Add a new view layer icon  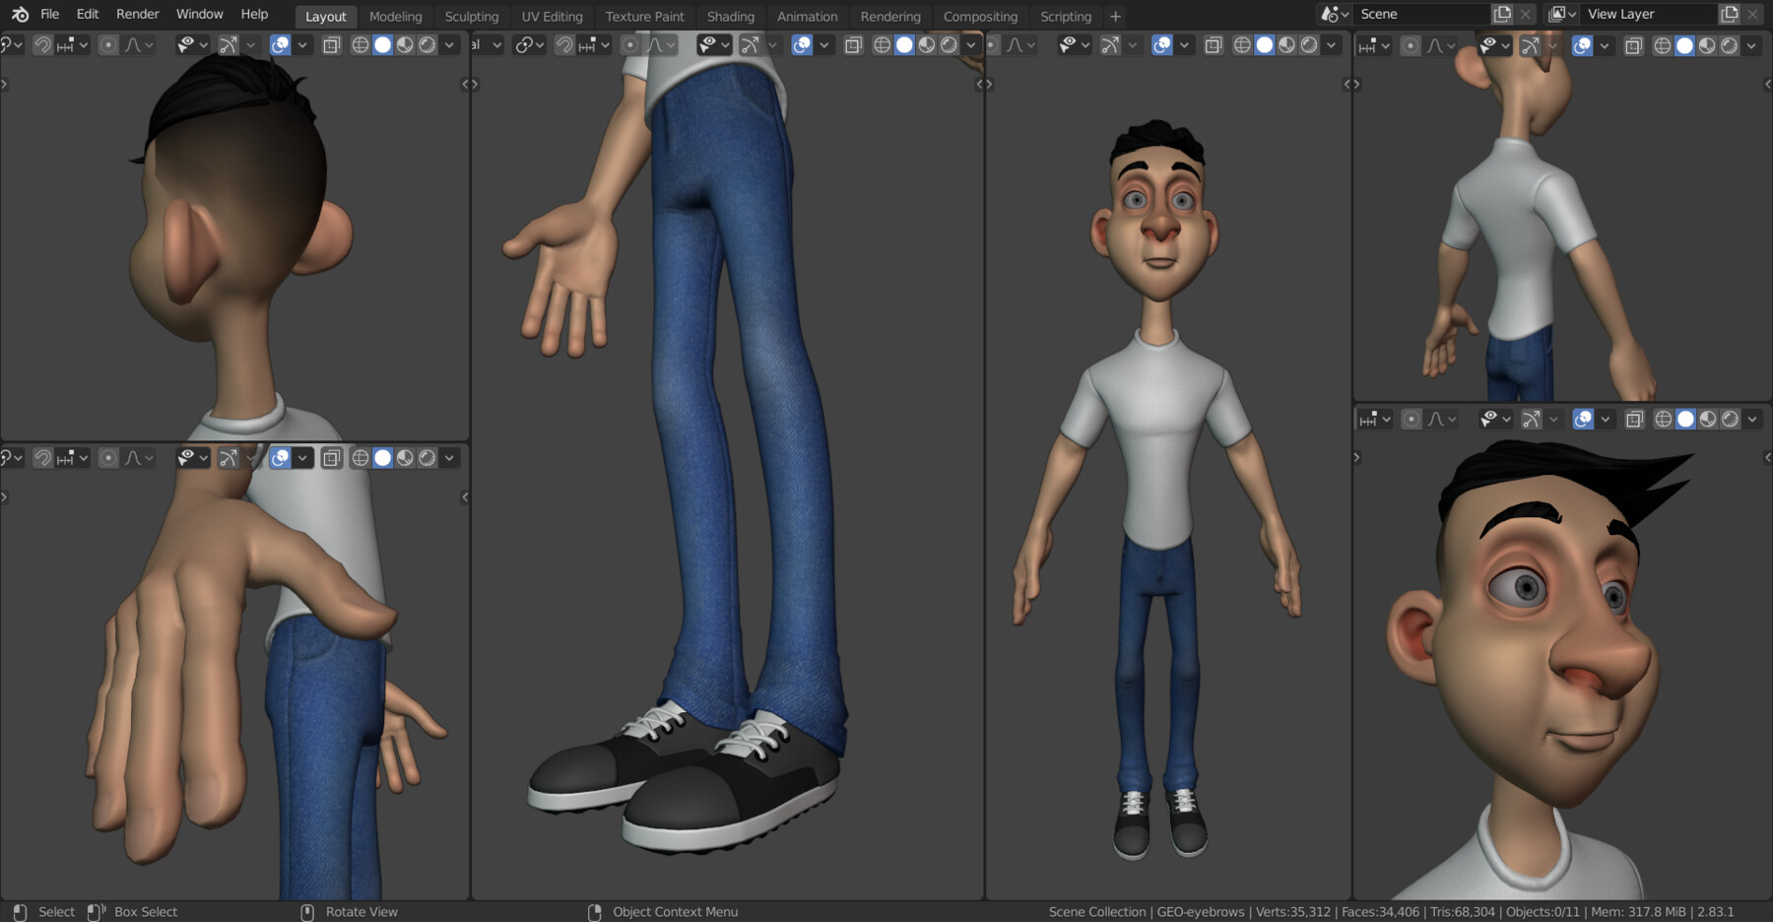(x=1730, y=15)
